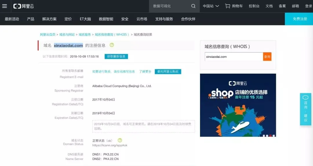The height and width of the screenshot is (166, 313).
Task: Open the 安全 menu
Action: (x=125, y=19)
